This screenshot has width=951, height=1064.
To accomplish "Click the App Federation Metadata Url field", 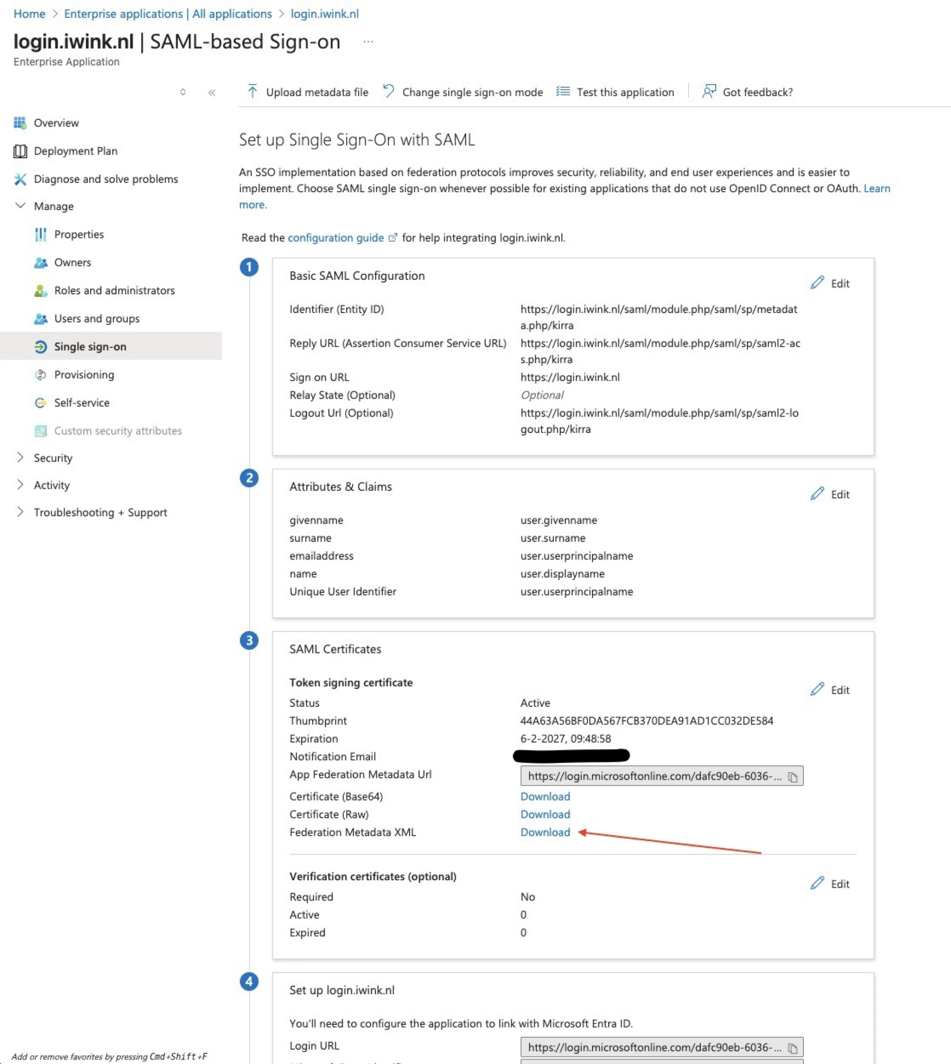I will pos(653,776).
